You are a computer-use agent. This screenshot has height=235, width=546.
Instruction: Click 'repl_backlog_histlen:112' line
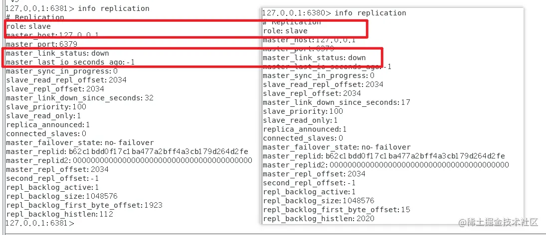(x=59, y=214)
